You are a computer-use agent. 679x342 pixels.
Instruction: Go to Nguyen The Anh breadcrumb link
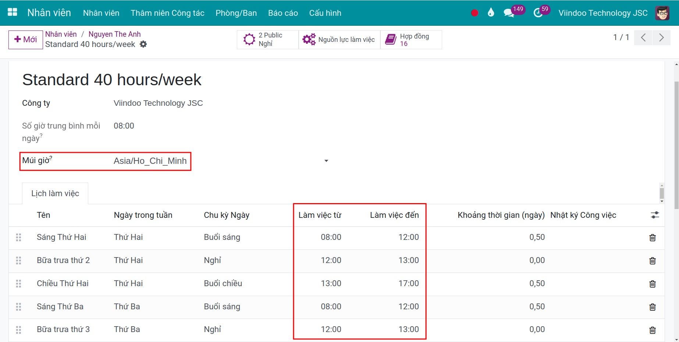pos(114,34)
